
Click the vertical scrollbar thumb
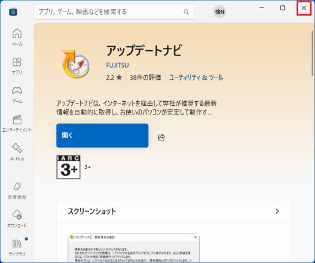(x=312, y=53)
